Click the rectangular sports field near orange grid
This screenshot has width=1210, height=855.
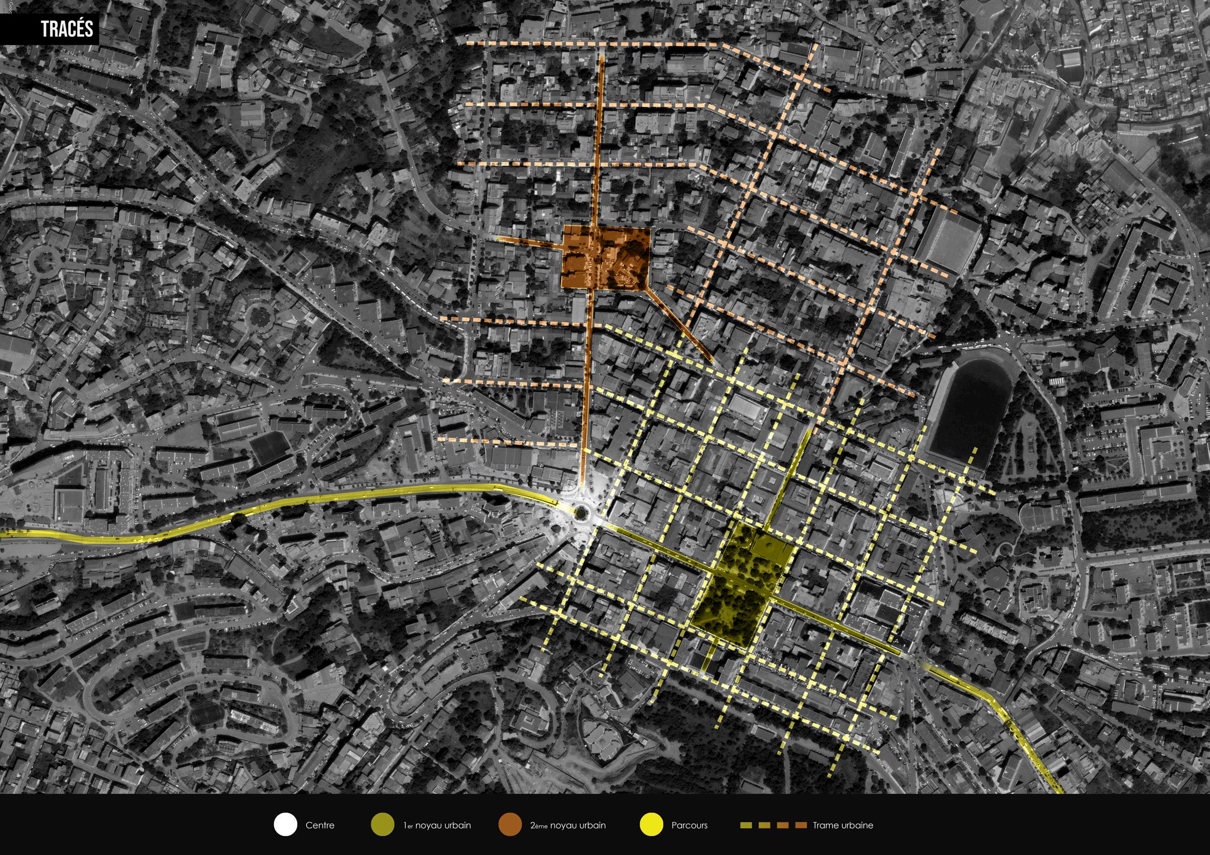click(x=948, y=241)
